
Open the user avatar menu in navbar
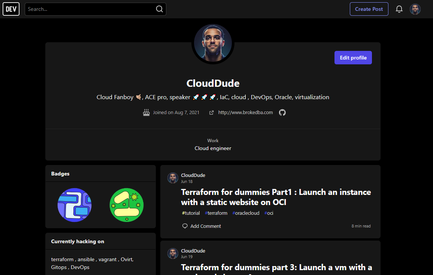[415, 9]
